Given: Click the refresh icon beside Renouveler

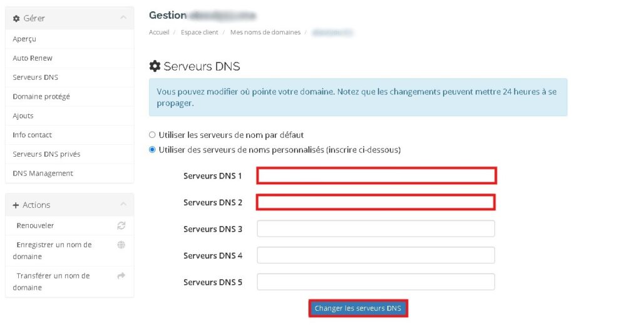Looking at the screenshot, I should (121, 225).
